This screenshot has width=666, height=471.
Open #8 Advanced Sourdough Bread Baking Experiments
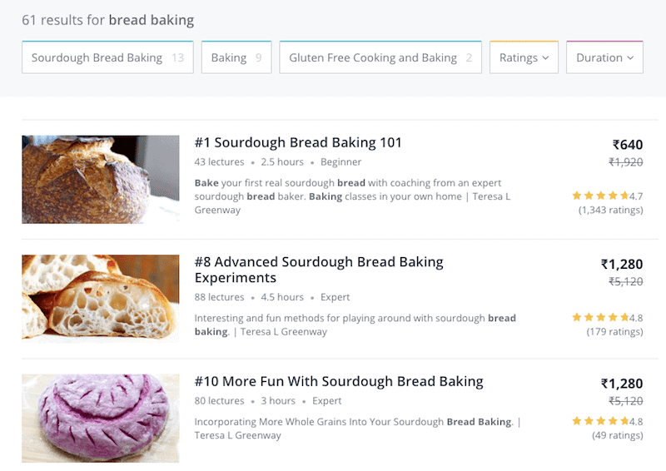coord(319,270)
